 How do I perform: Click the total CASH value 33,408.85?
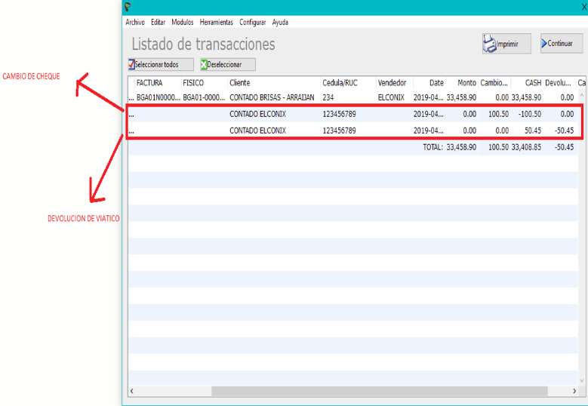(526, 147)
